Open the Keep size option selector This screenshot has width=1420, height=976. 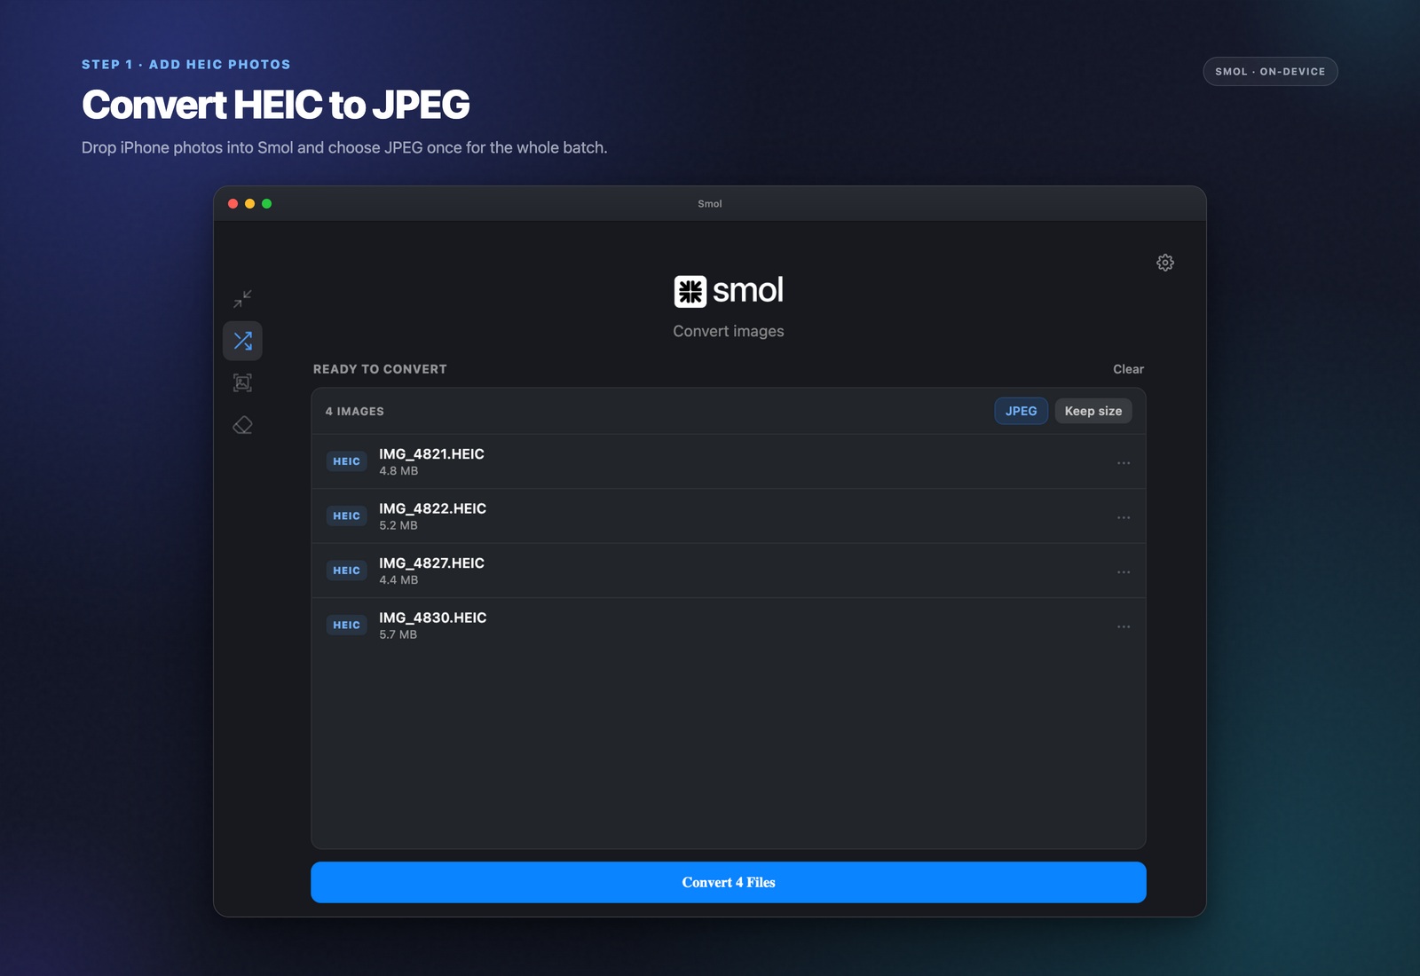(x=1093, y=411)
